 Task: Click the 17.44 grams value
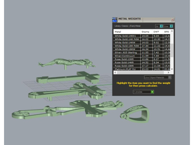pos(145,46)
